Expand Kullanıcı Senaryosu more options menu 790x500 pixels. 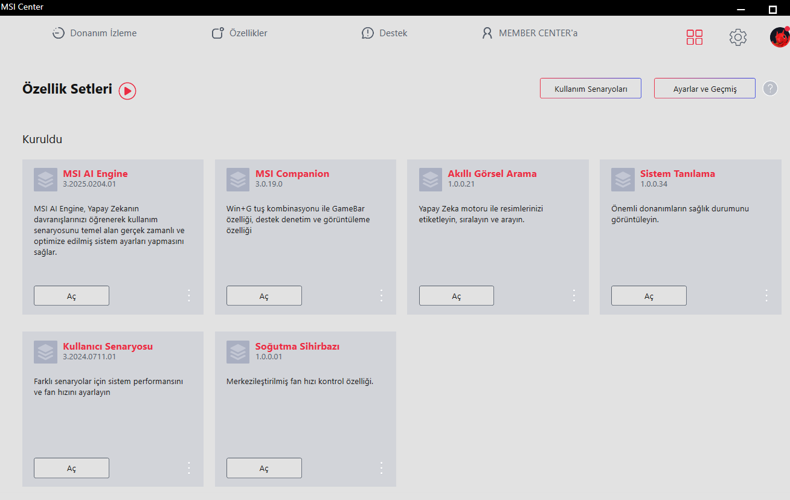[189, 468]
